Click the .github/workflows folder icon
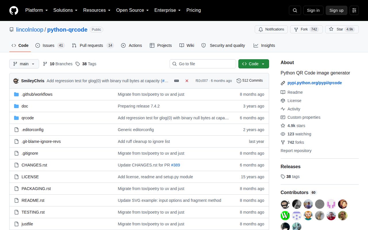 (16, 94)
